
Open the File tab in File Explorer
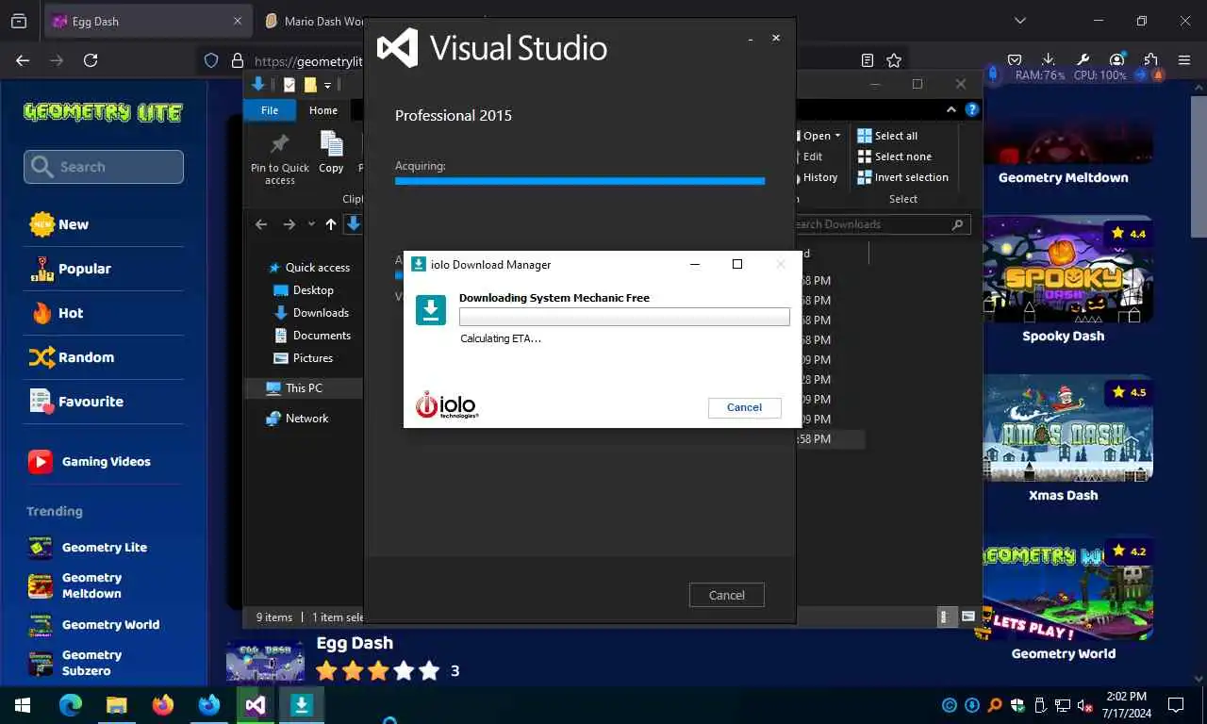pos(270,110)
